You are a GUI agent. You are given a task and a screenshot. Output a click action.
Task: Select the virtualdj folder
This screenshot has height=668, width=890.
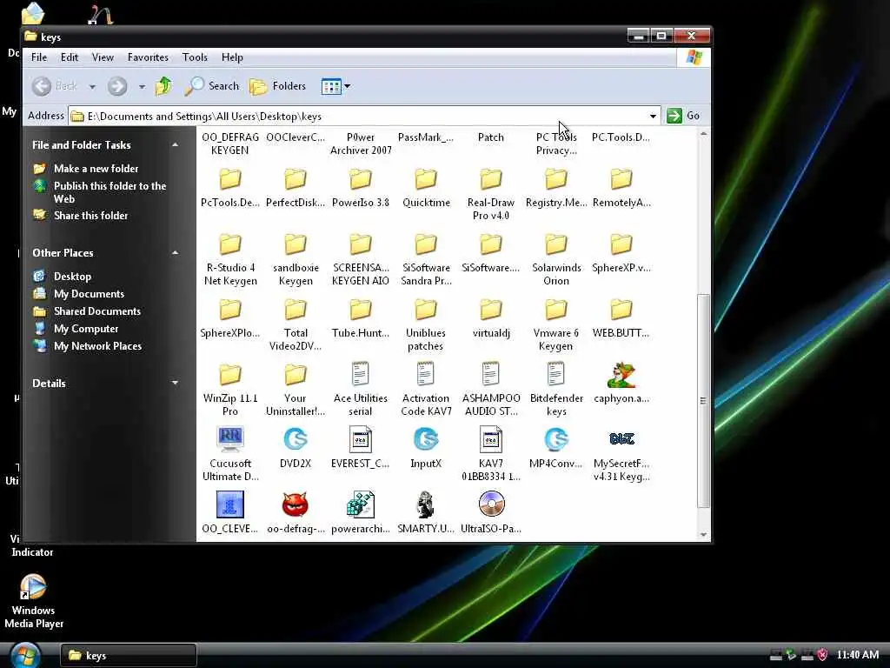point(491,319)
